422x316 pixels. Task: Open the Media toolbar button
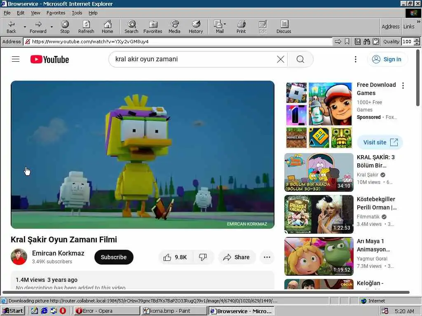click(x=174, y=27)
